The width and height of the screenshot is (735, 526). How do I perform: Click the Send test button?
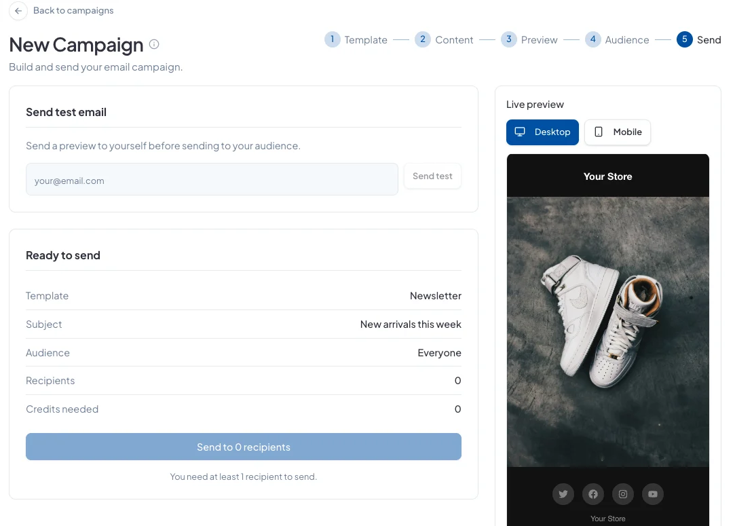[x=432, y=176]
